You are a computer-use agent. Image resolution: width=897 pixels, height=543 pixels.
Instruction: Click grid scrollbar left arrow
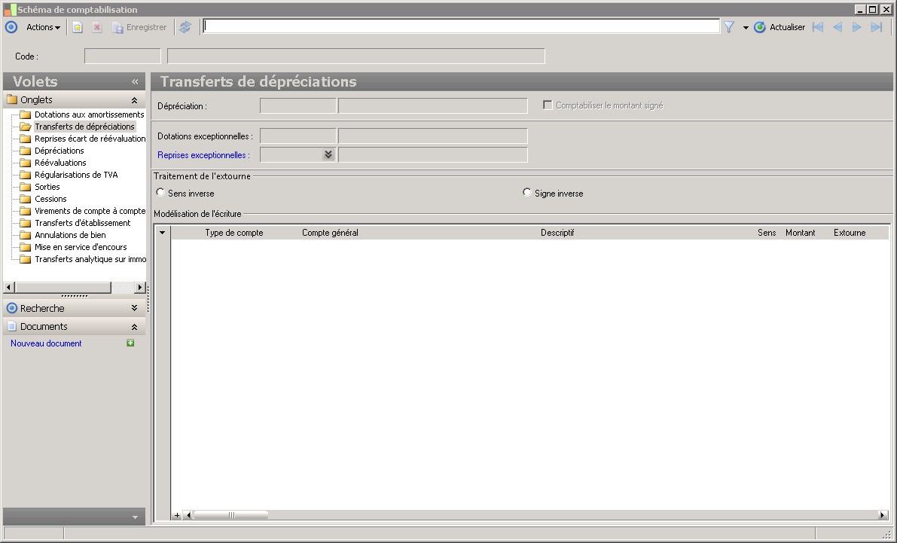click(188, 515)
